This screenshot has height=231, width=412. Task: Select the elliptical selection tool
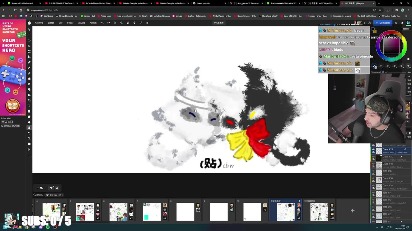point(29,40)
